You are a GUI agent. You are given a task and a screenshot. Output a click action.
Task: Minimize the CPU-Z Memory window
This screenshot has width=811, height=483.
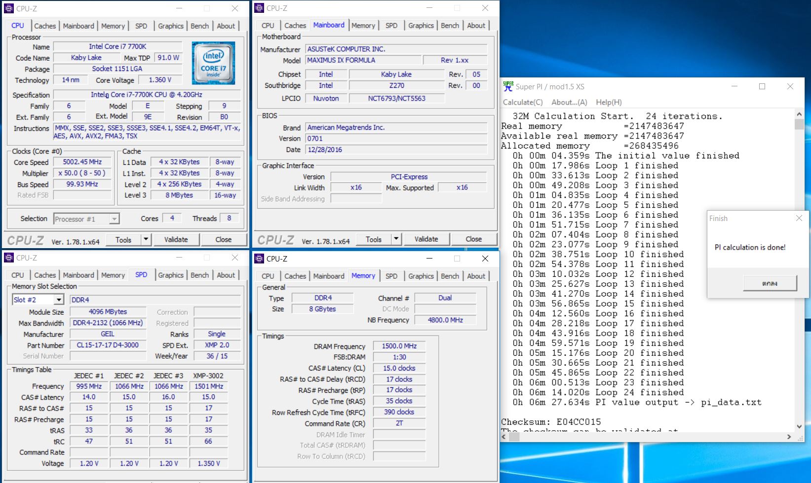tap(429, 259)
